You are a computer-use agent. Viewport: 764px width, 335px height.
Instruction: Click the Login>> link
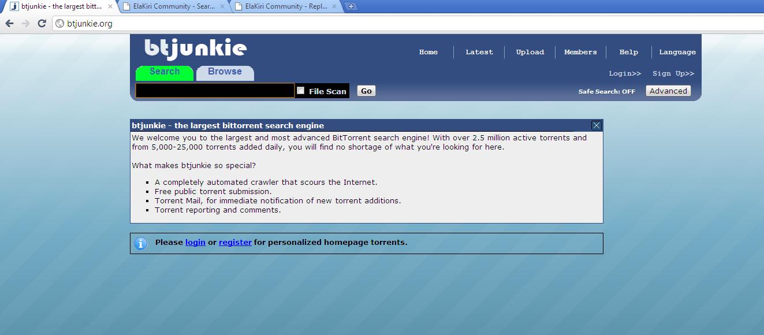(625, 73)
